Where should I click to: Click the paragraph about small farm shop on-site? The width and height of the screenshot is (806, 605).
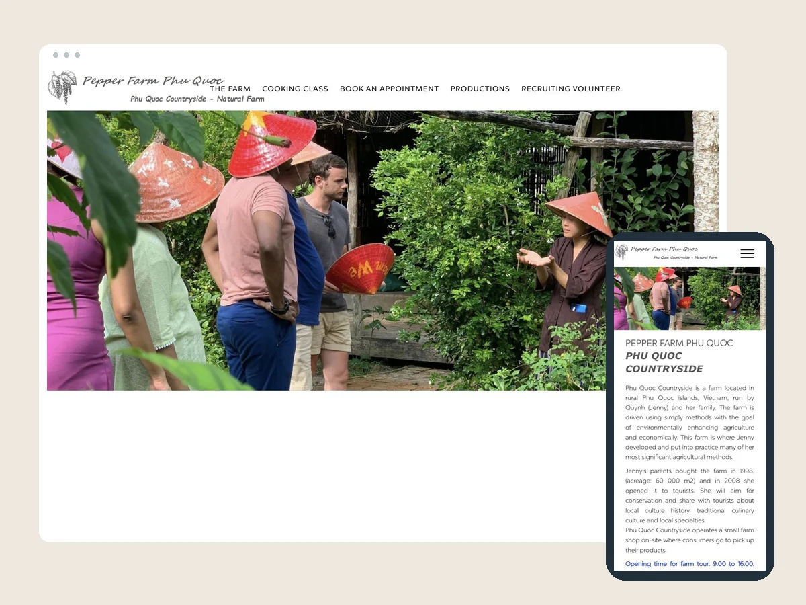tap(690, 540)
